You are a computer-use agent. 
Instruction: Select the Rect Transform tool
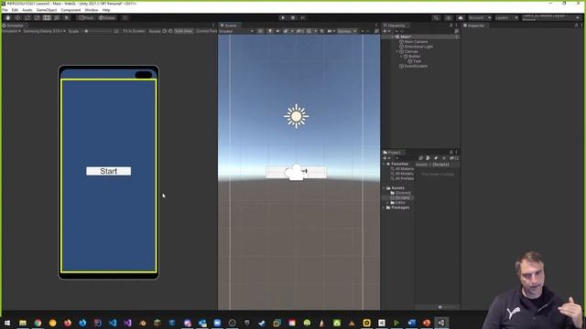(47, 17)
